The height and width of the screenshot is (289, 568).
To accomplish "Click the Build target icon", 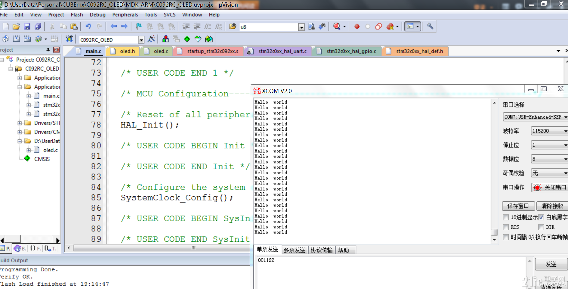I will (x=17, y=39).
